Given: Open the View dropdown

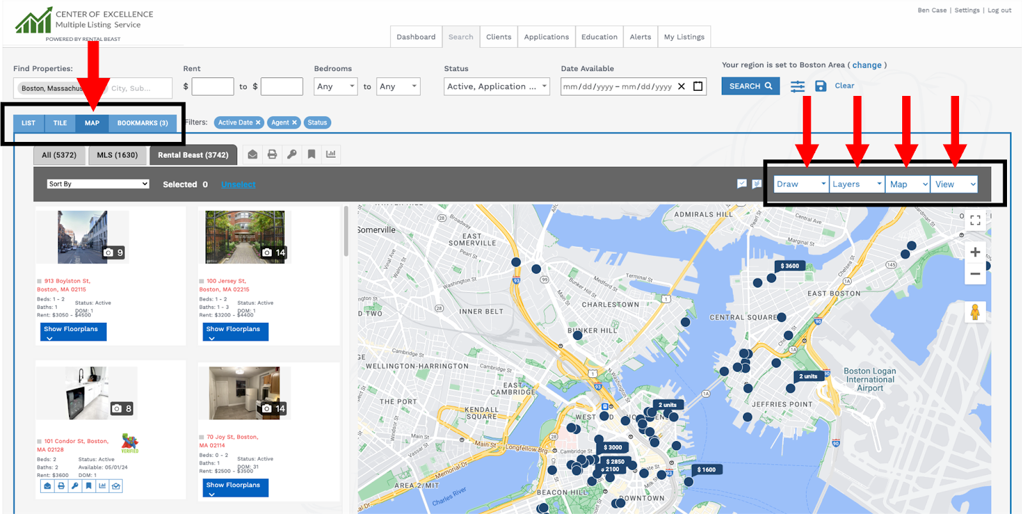Looking at the screenshot, I should pos(954,184).
